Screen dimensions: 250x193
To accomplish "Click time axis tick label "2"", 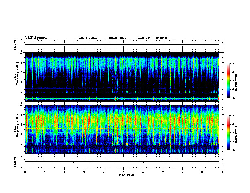I will [64, 172].
